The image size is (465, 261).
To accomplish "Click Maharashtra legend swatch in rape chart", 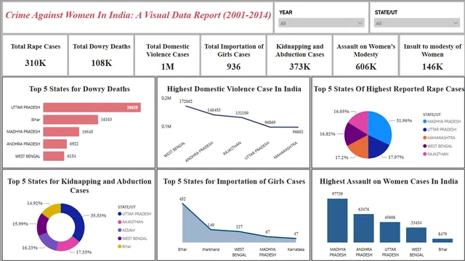I will (x=424, y=138).
